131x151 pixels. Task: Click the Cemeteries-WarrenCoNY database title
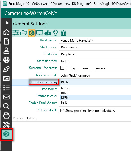(x=31, y=13)
